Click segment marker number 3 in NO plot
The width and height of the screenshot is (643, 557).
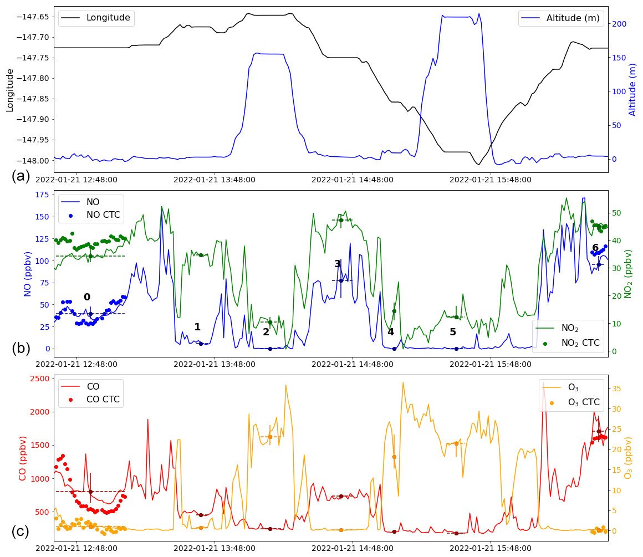(338, 264)
